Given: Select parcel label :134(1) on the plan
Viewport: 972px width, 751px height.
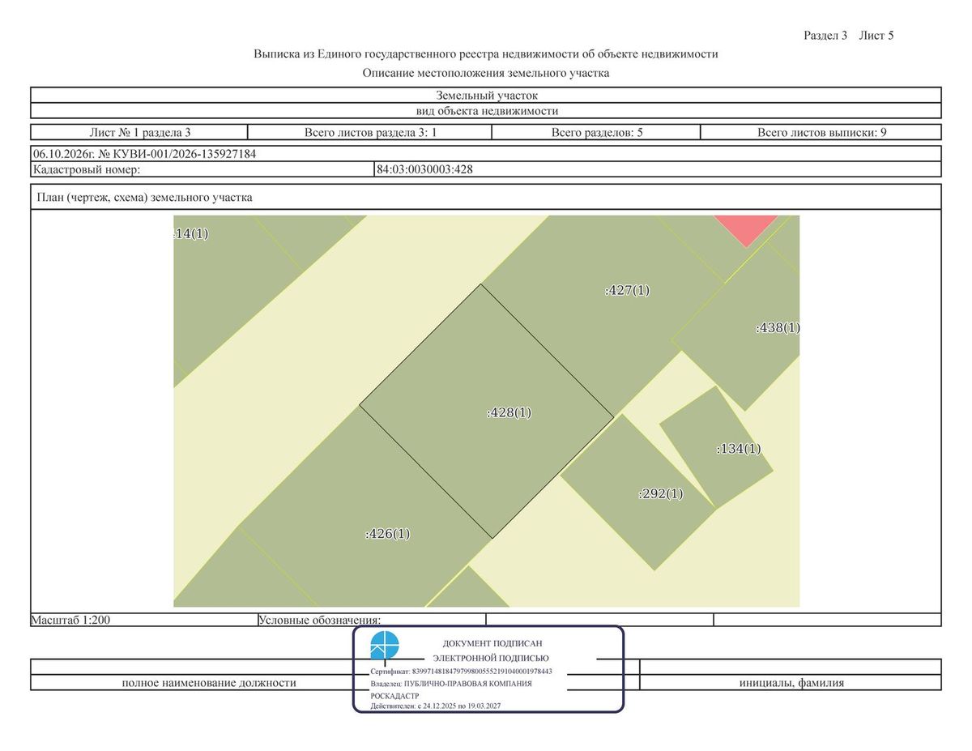Looking at the screenshot, I should [739, 449].
